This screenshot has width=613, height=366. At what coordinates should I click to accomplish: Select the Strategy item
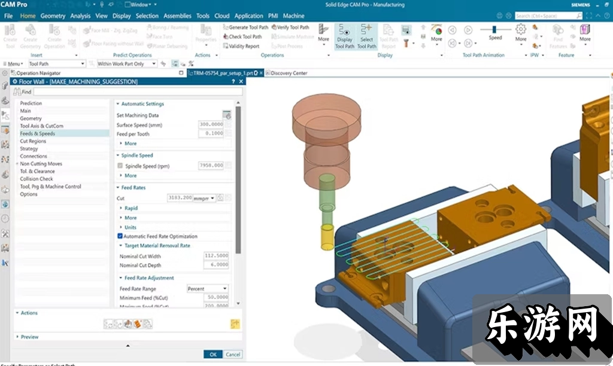pos(29,148)
